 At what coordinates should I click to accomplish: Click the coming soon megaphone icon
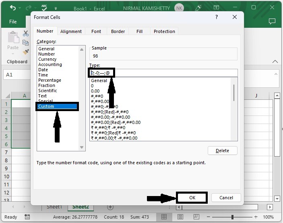pos(198,8)
